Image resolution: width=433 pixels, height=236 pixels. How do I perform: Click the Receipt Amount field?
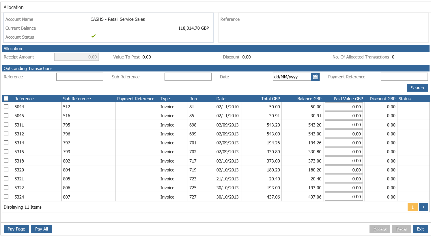[76, 57]
